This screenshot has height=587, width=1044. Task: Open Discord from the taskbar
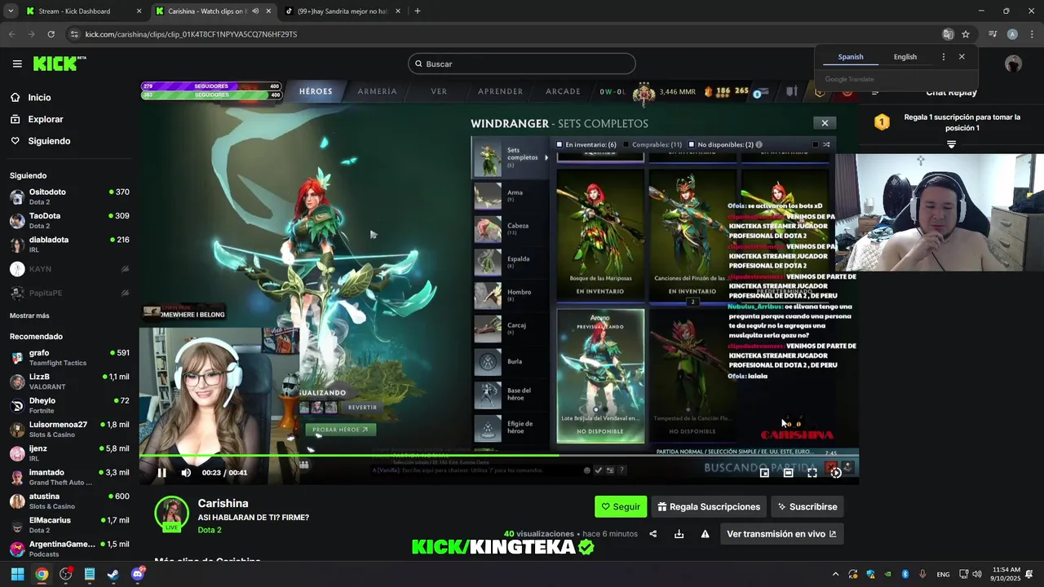(137, 574)
